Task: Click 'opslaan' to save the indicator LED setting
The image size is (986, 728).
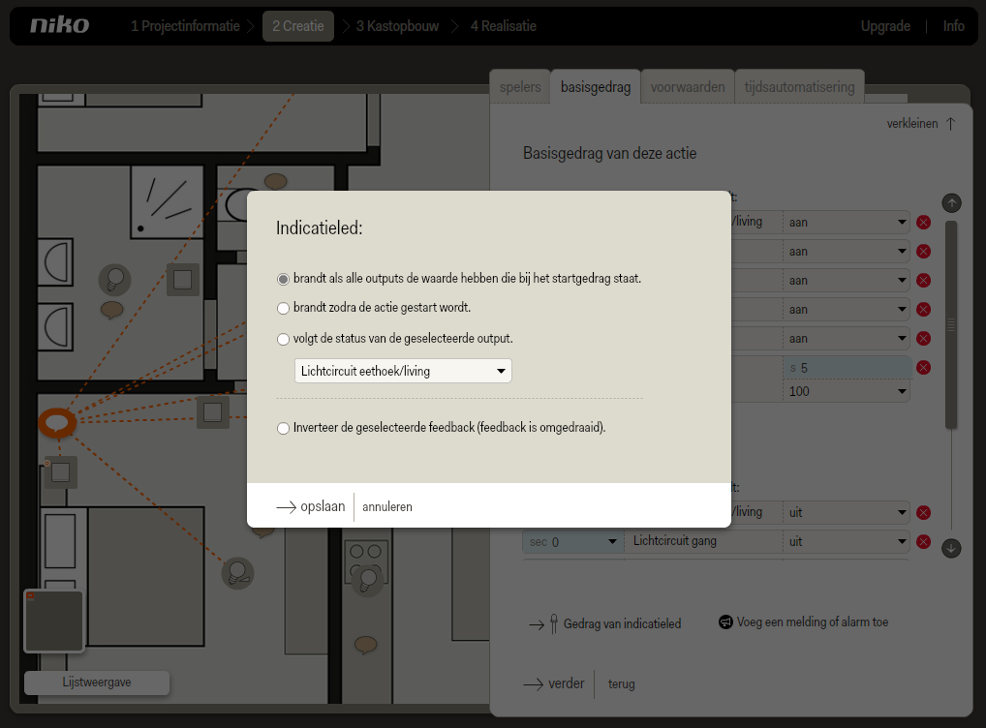Action: [x=311, y=506]
